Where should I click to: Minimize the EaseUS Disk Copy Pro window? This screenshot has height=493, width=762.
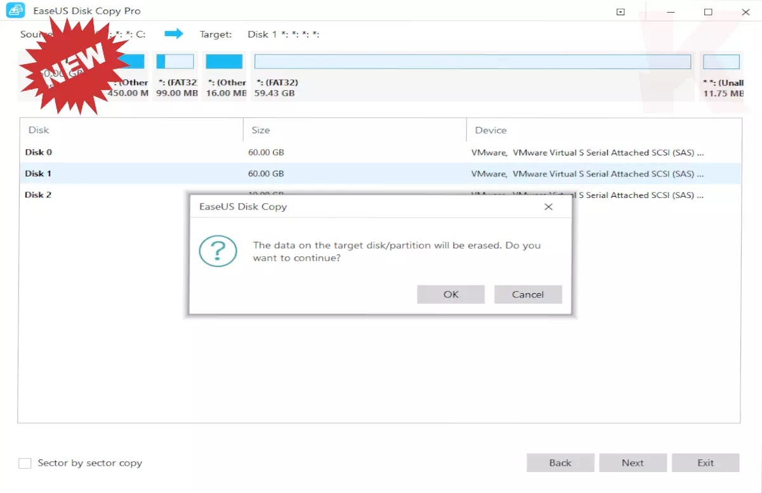coord(671,12)
